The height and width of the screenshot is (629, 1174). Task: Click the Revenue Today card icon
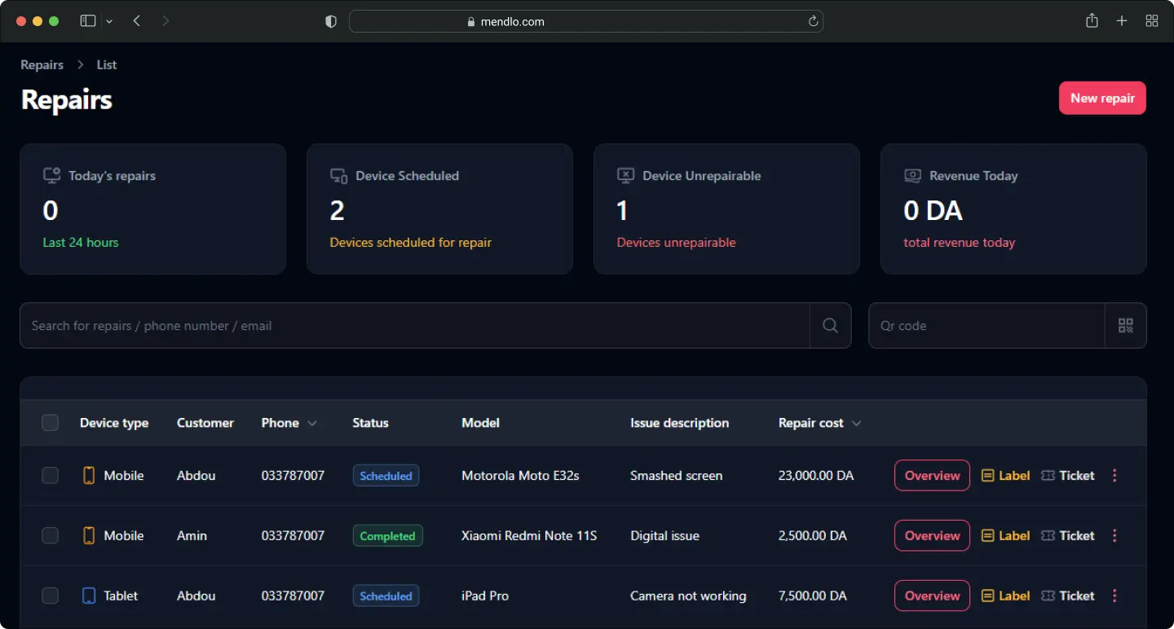point(912,175)
